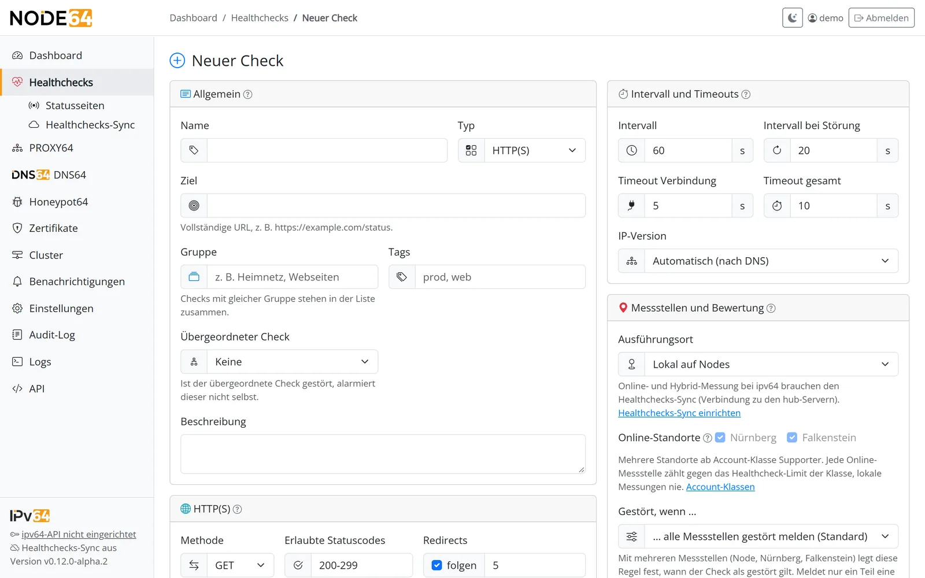Click the reload icon beside Intervall bei Störung

[x=777, y=150]
